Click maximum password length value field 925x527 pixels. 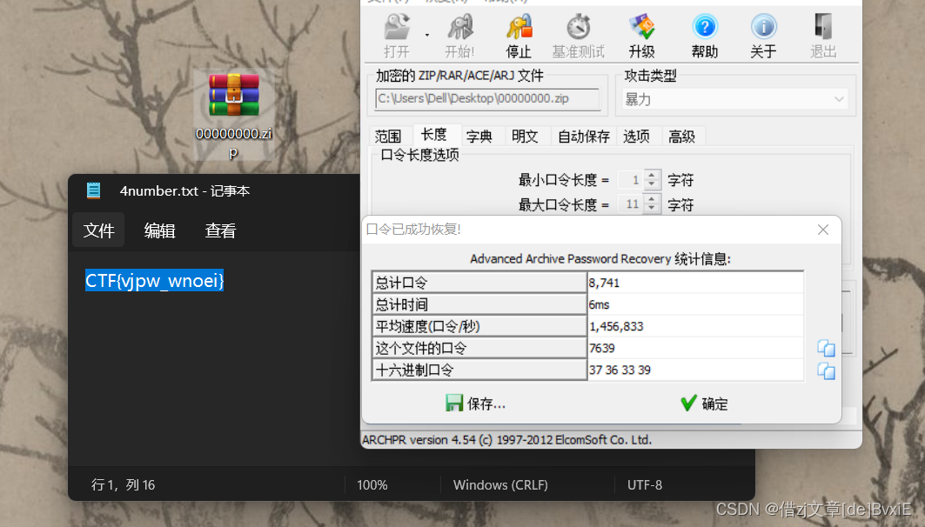coord(630,204)
